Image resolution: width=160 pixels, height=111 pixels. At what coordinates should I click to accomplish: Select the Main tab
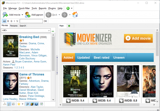coord(62,26)
